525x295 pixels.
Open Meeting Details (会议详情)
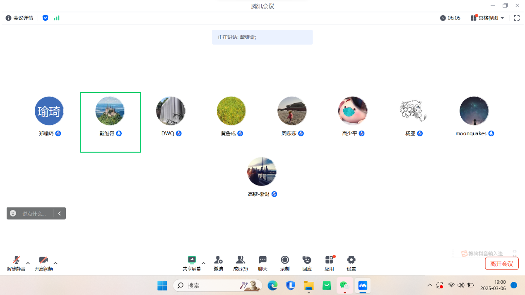[x=19, y=18]
